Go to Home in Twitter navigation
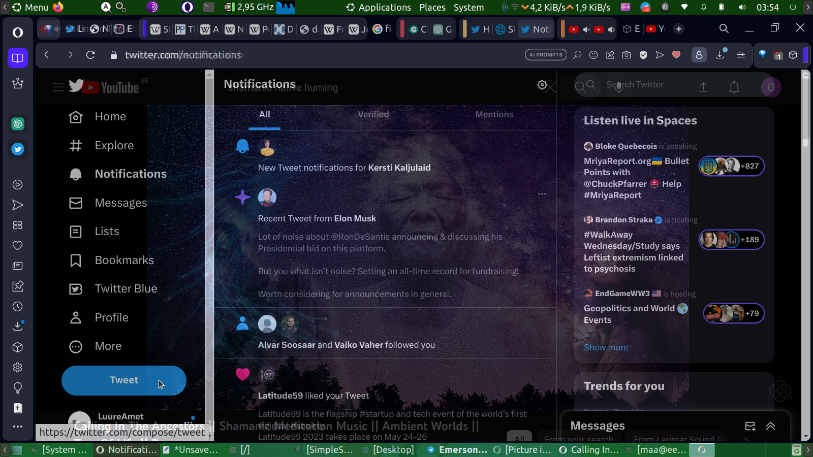 click(98, 117)
